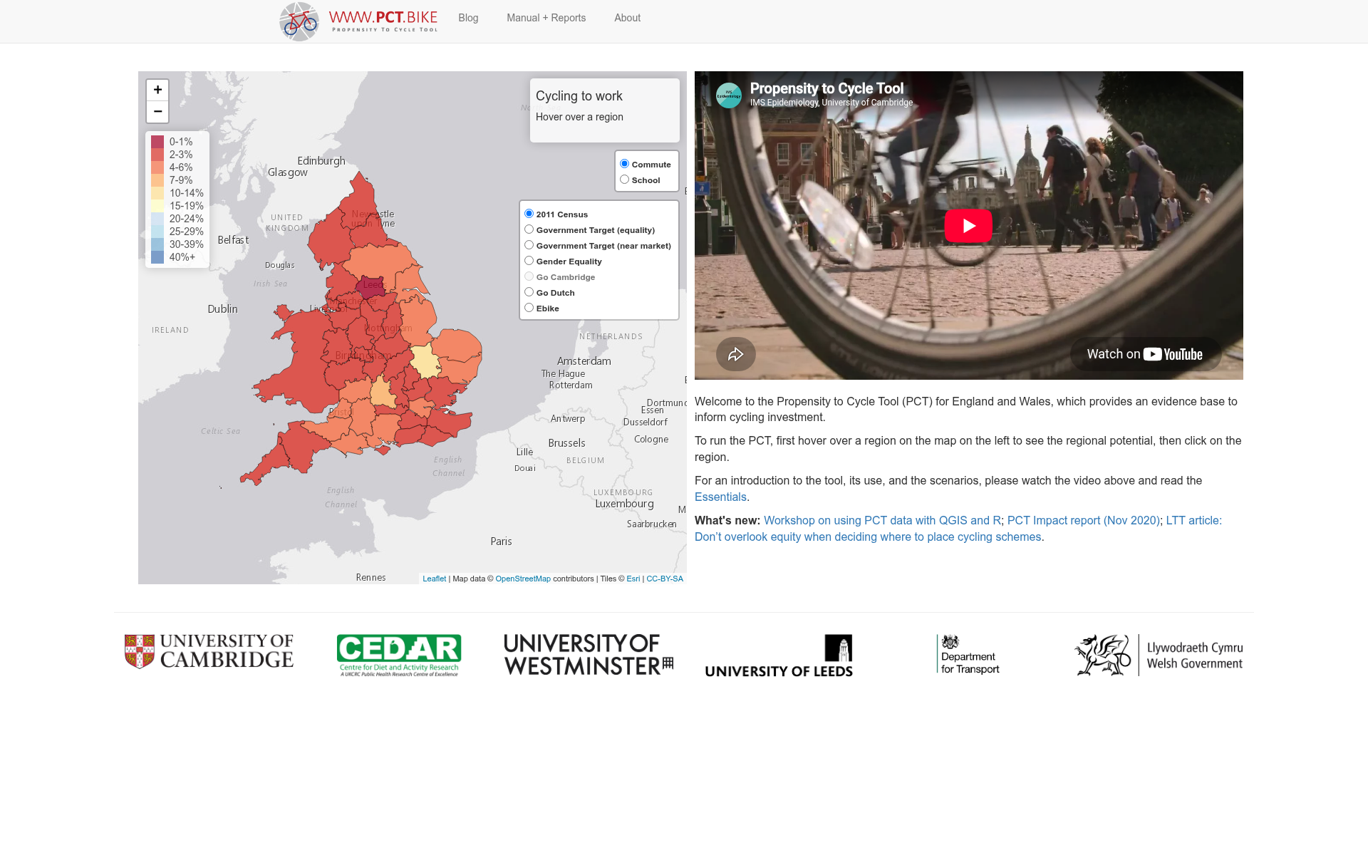Choose Government Target (equality) scenario
This screenshot has height=855, width=1368.
coord(529,229)
